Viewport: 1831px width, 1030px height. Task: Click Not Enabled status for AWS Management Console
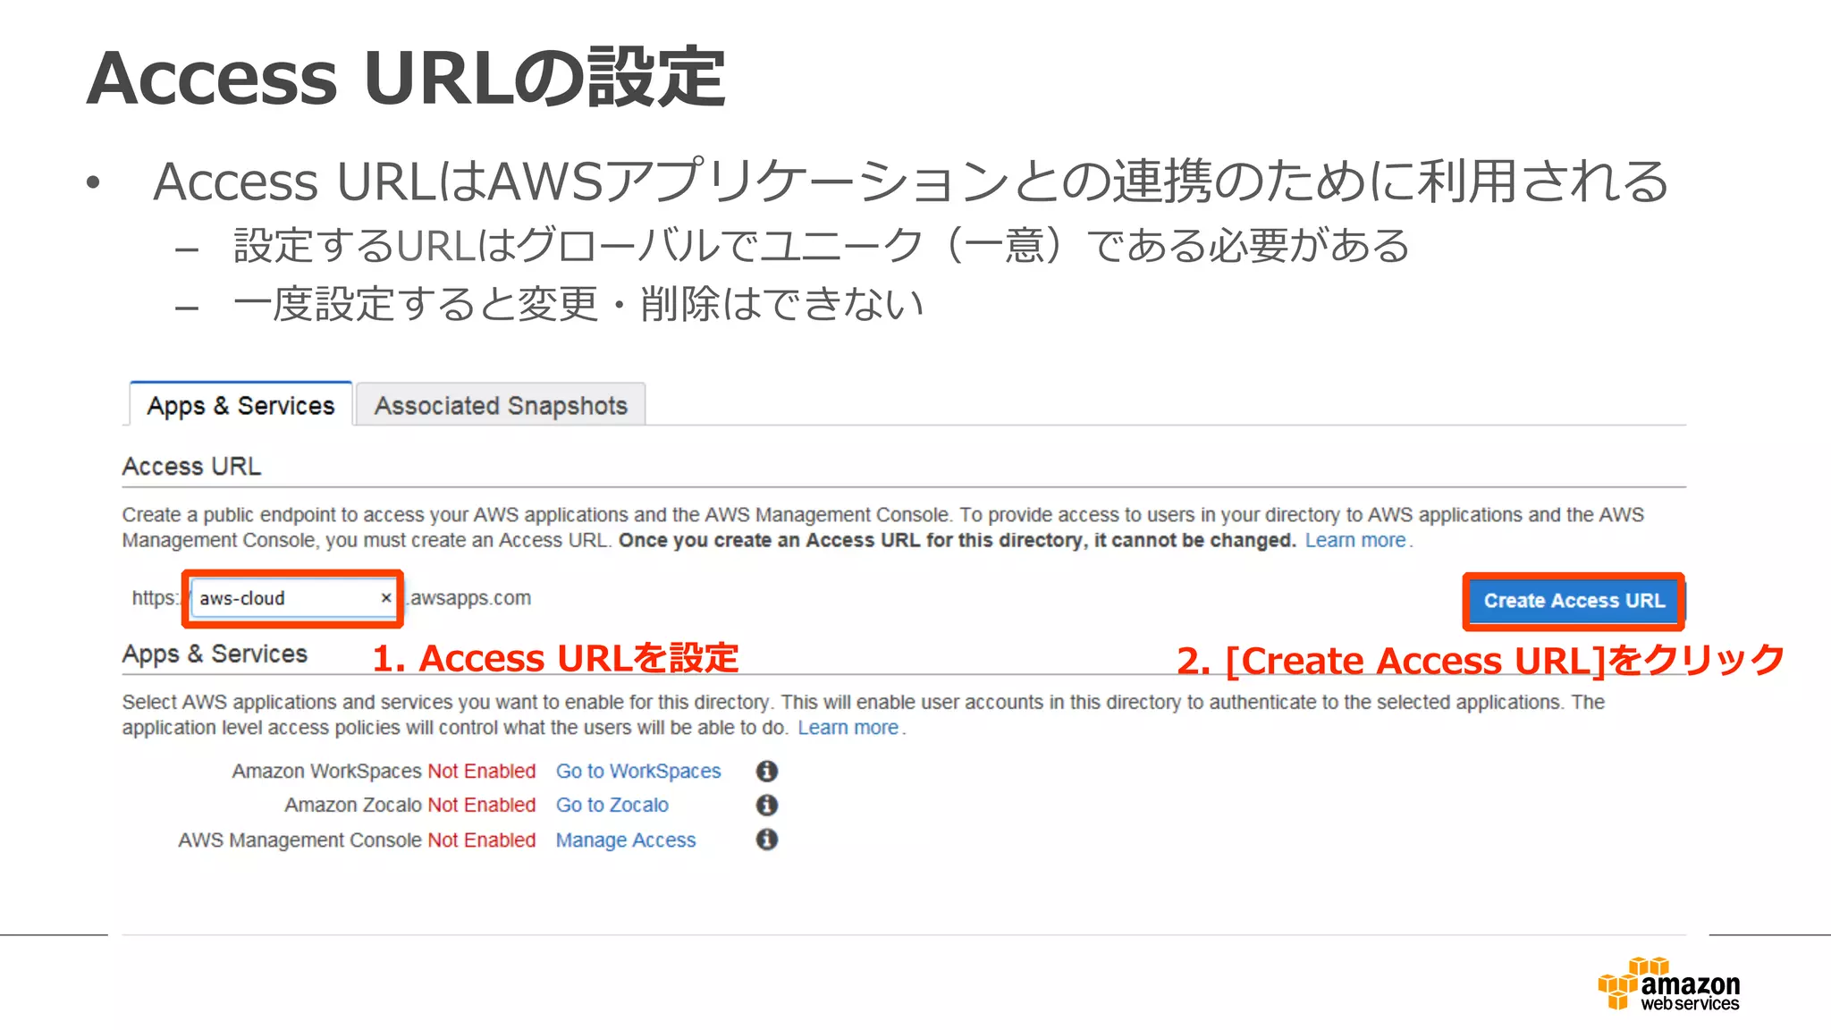click(x=482, y=840)
